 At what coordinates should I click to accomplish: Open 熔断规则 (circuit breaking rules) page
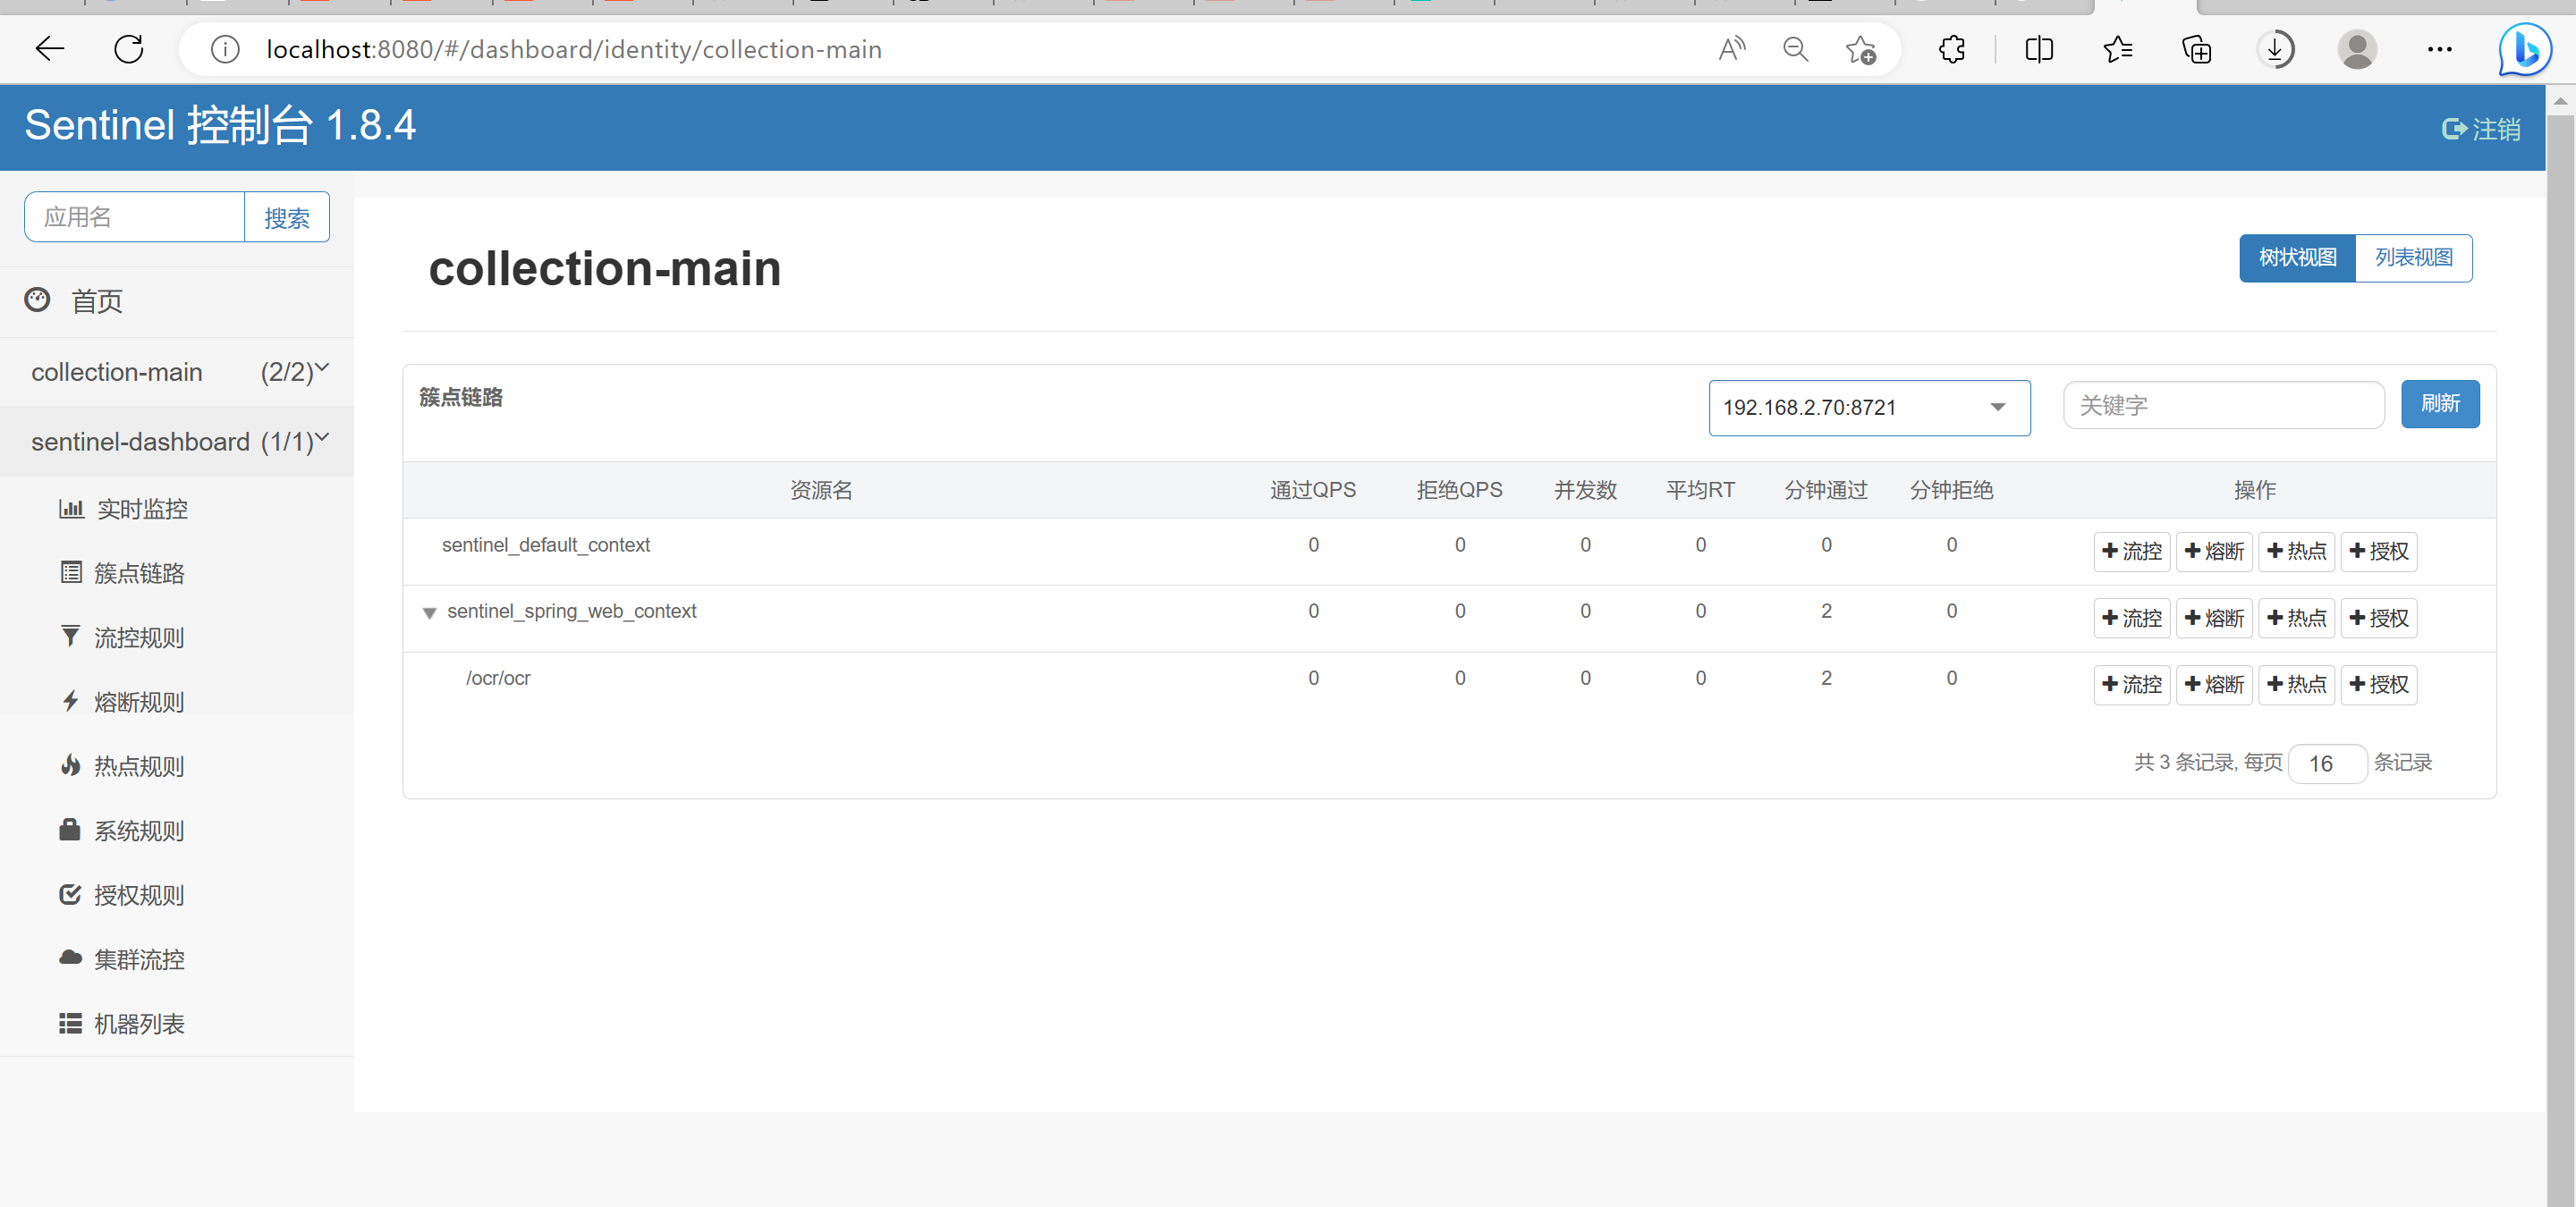tap(139, 702)
